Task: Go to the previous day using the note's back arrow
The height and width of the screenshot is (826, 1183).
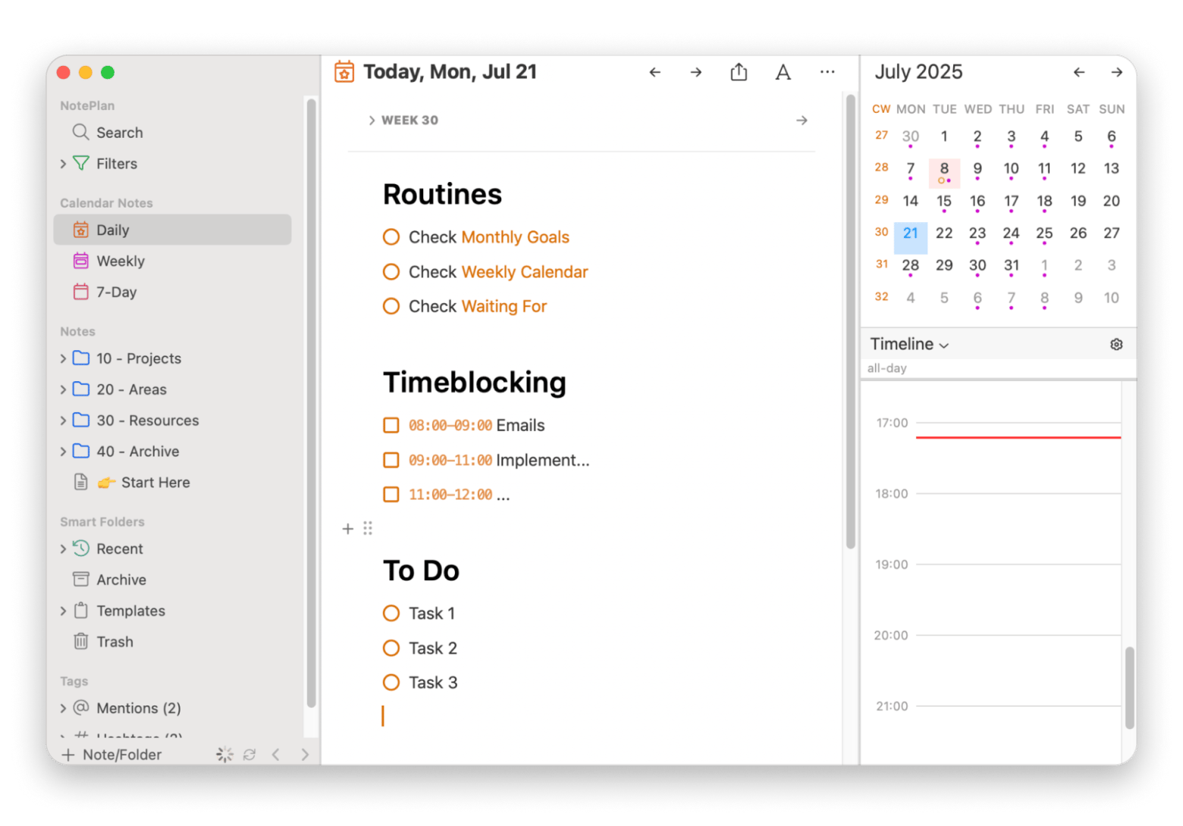Action: point(655,72)
